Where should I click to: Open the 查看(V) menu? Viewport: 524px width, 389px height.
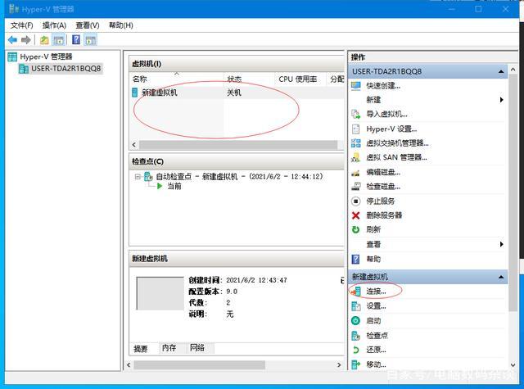pyautogui.click(x=88, y=25)
